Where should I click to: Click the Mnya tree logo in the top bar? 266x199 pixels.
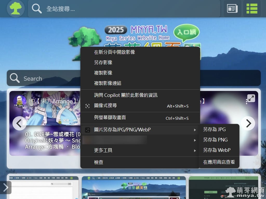pos(16,8)
